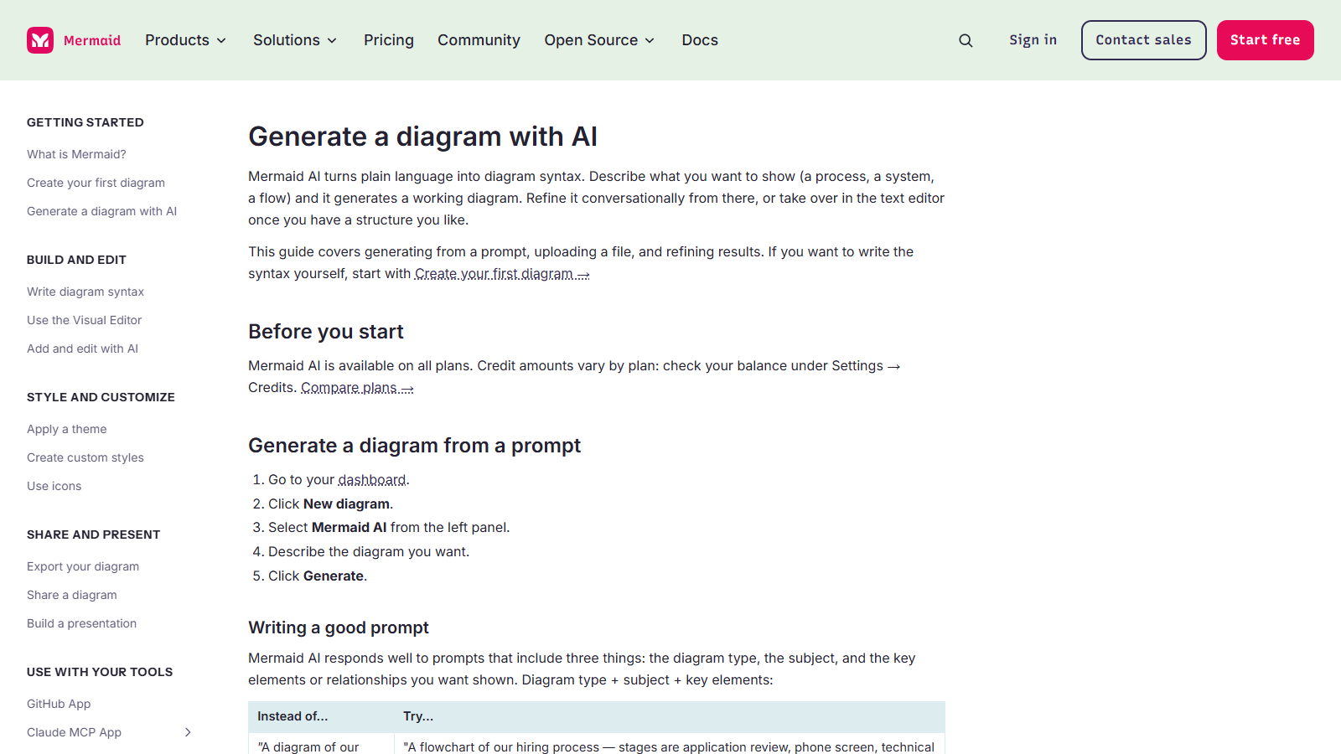Follow the dashboard link in step 1

tap(372, 480)
